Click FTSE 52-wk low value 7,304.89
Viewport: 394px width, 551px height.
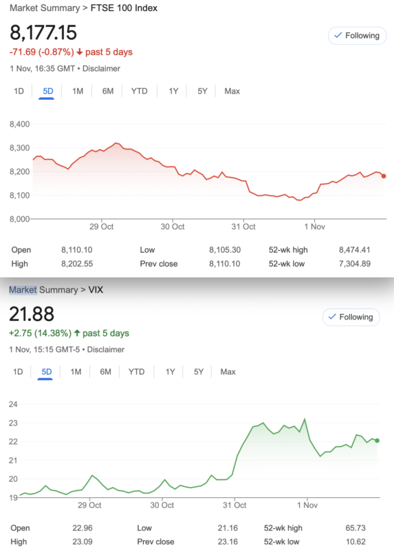point(354,264)
